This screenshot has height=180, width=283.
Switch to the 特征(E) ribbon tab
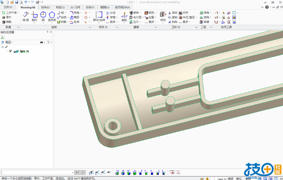pos(60,7)
